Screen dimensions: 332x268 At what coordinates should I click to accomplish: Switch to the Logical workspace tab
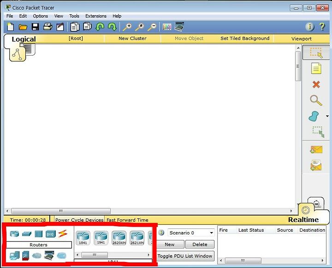click(24, 39)
